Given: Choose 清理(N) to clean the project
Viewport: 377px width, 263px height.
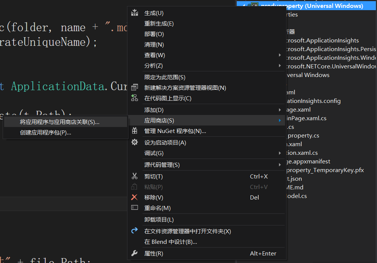Looking at the screenshot, I should pos(207,45).
